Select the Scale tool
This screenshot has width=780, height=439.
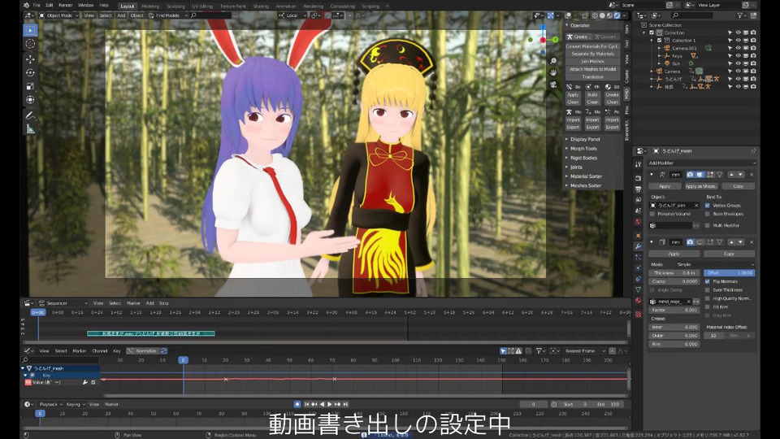pyautogui.click(x=30, y=86)
